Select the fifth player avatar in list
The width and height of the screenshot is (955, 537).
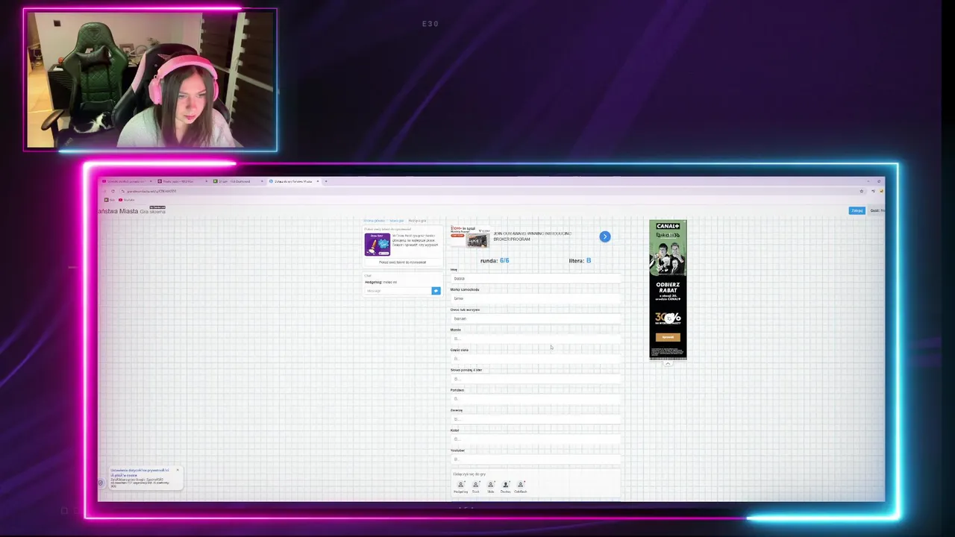tap(521, 486)
